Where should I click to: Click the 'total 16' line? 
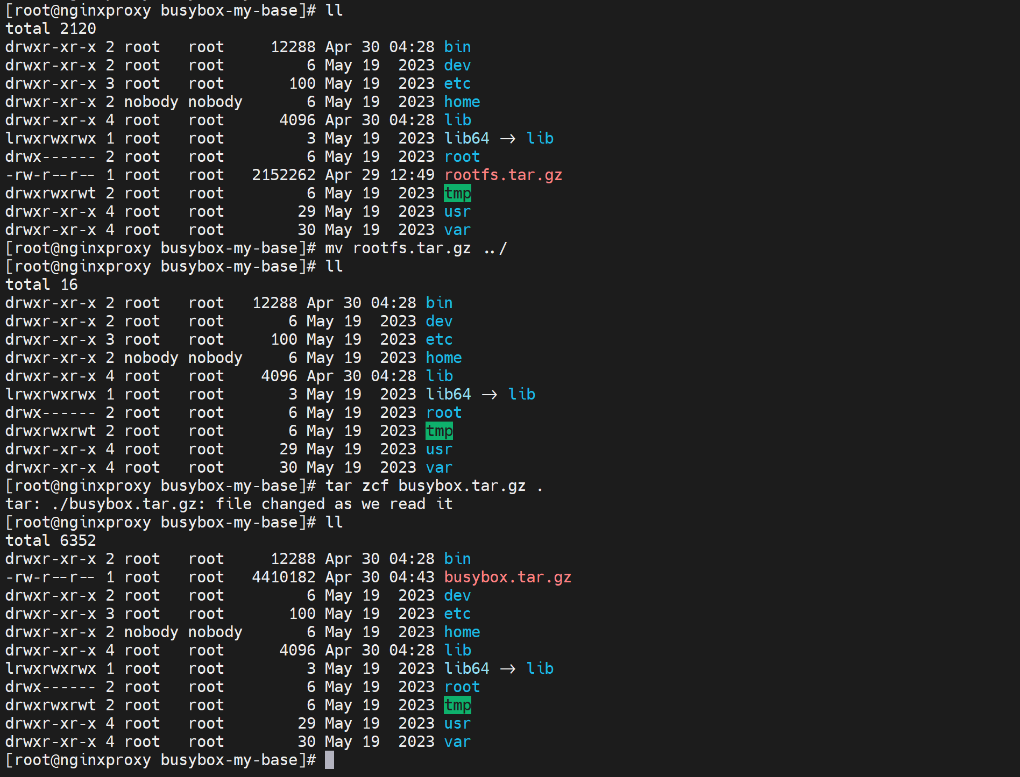pos(41,285)
